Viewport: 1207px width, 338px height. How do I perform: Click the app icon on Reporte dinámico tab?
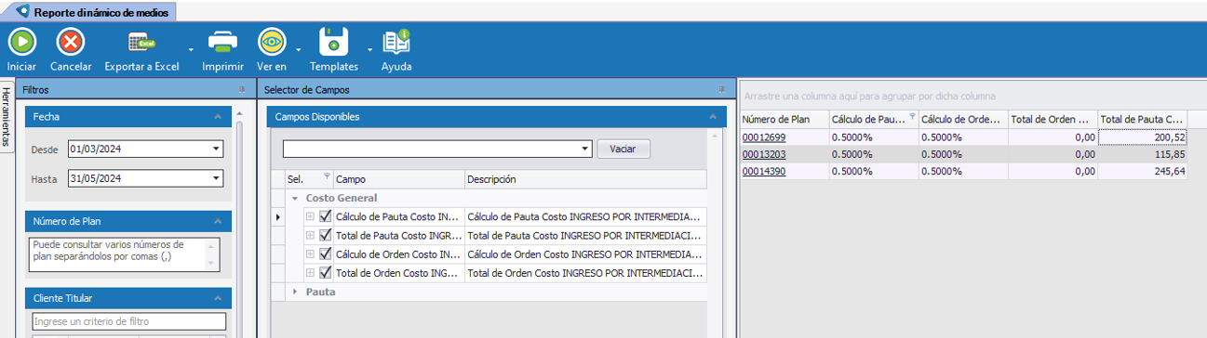point(23,12)
